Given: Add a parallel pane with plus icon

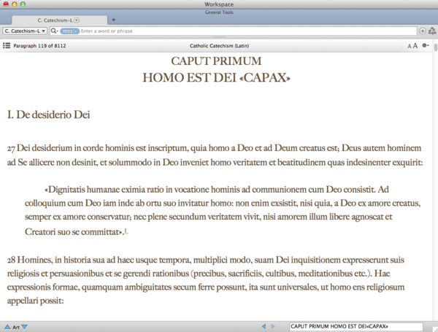Looking at the screenshot, I should [x=423, y=31].
